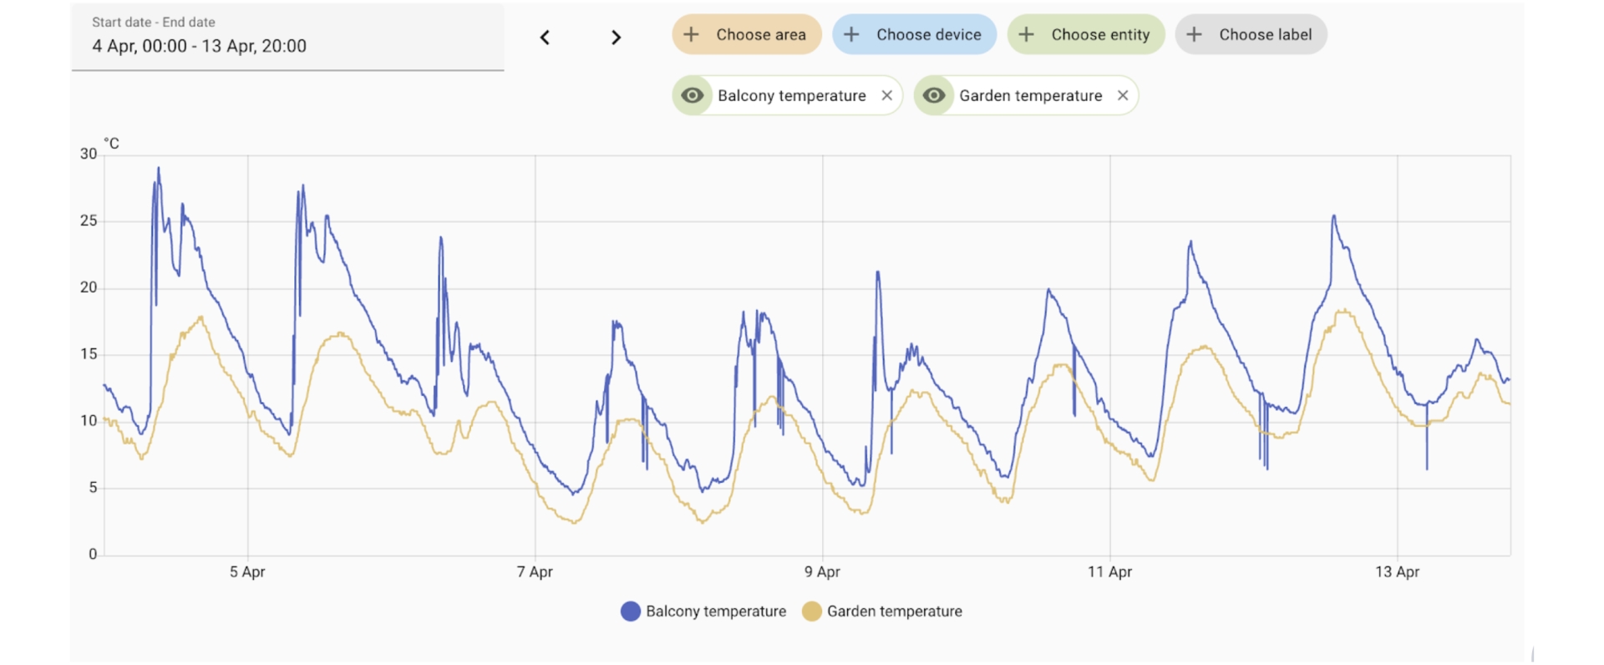
Task: Click plus icon on Choose label
Action: [1195, 34]
